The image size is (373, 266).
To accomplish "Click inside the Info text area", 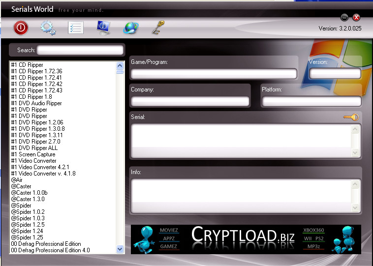I will pos(241,196).
